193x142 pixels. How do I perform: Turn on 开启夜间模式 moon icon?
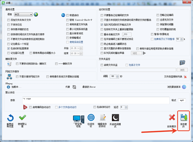[x=115, y=118]
